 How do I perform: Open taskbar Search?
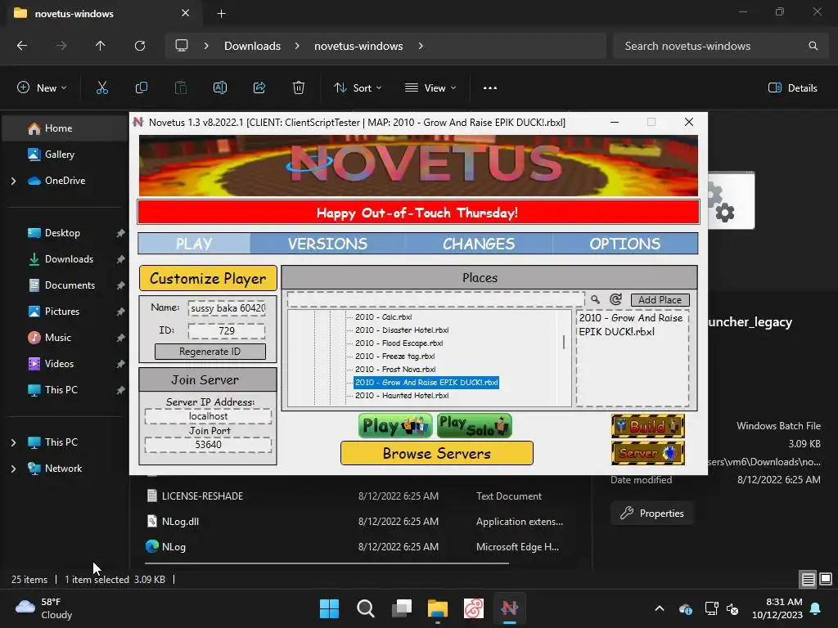pyautogui.click(x=366, y=608)
